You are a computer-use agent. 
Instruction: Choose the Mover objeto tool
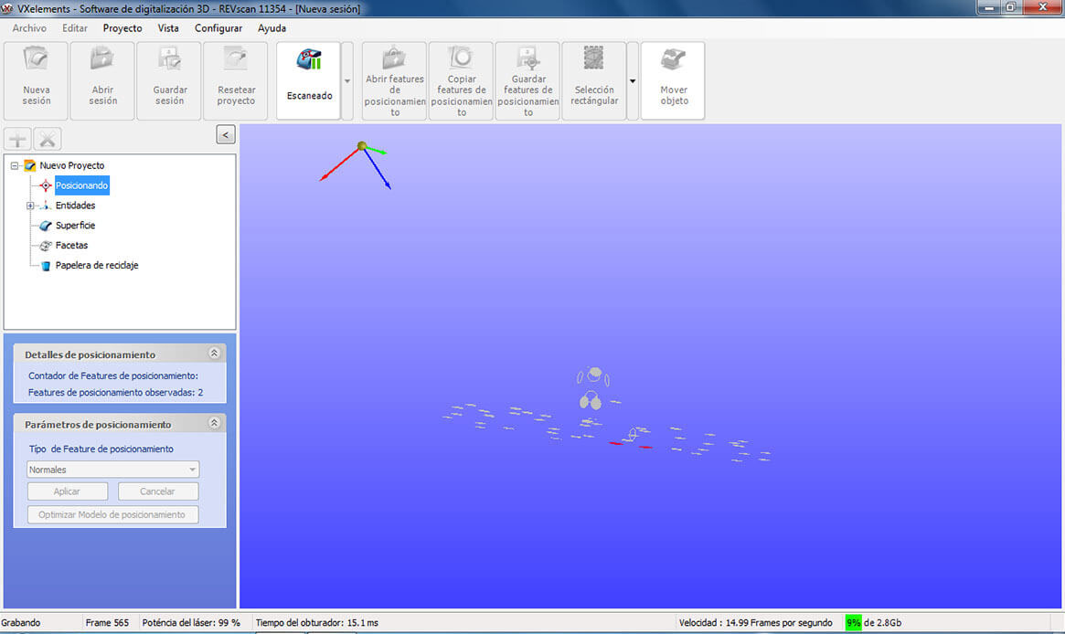tap(674, 80)
